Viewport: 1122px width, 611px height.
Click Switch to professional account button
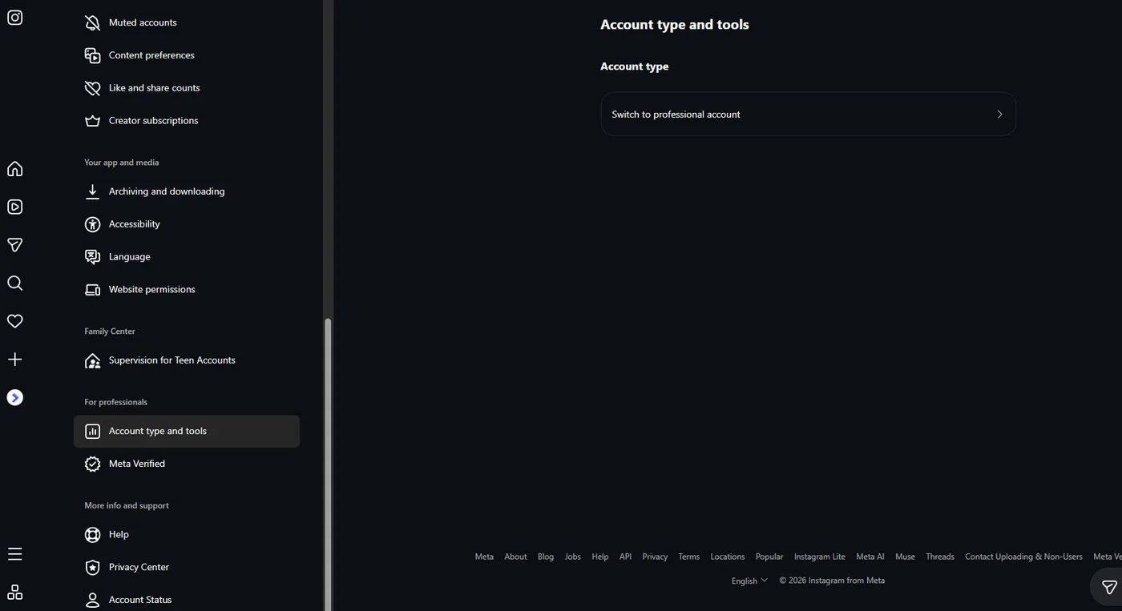pos(808,115)
